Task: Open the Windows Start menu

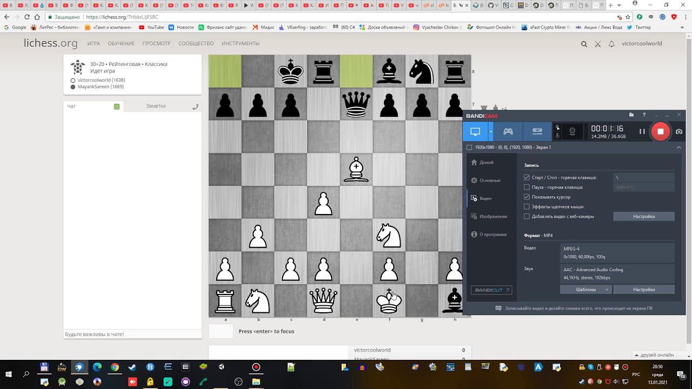Action: pos(9,374)
